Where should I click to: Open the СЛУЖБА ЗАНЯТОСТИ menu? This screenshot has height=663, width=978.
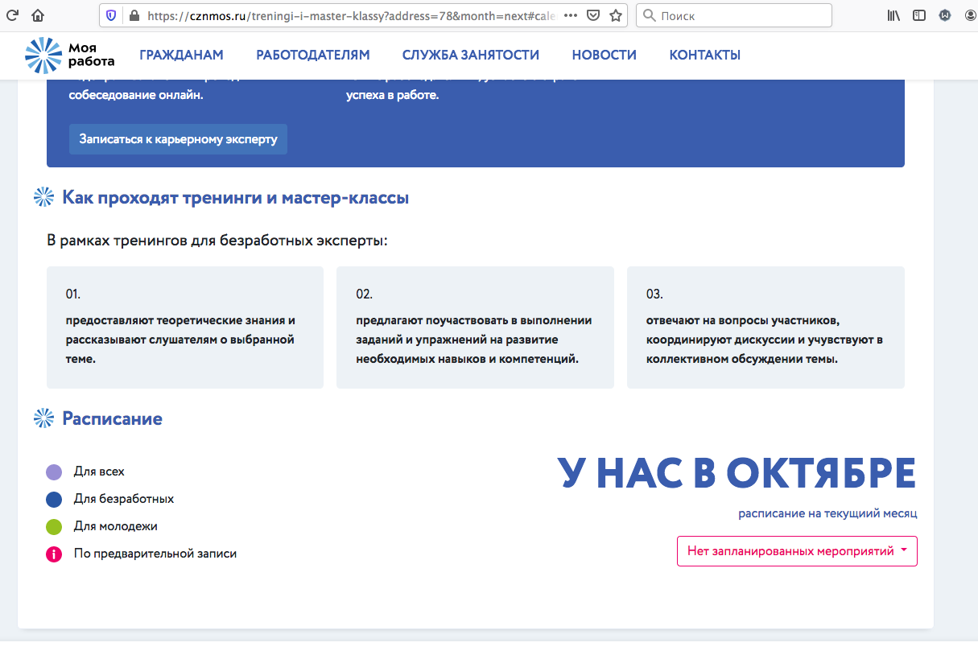tap(471, 55)
